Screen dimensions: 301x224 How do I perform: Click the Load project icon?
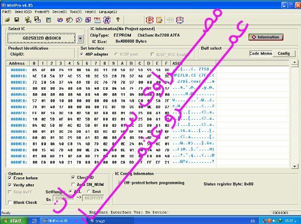coord(28,20)
